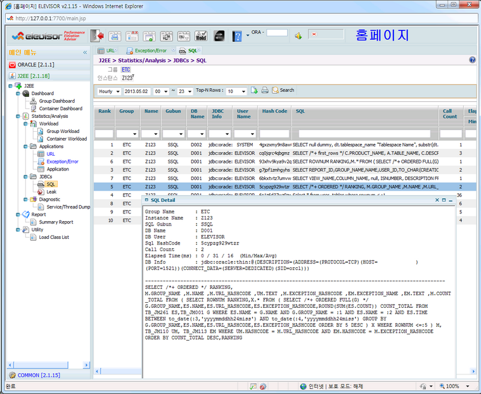Open Service/Thread Dump in tree

[x=68, y=207]
